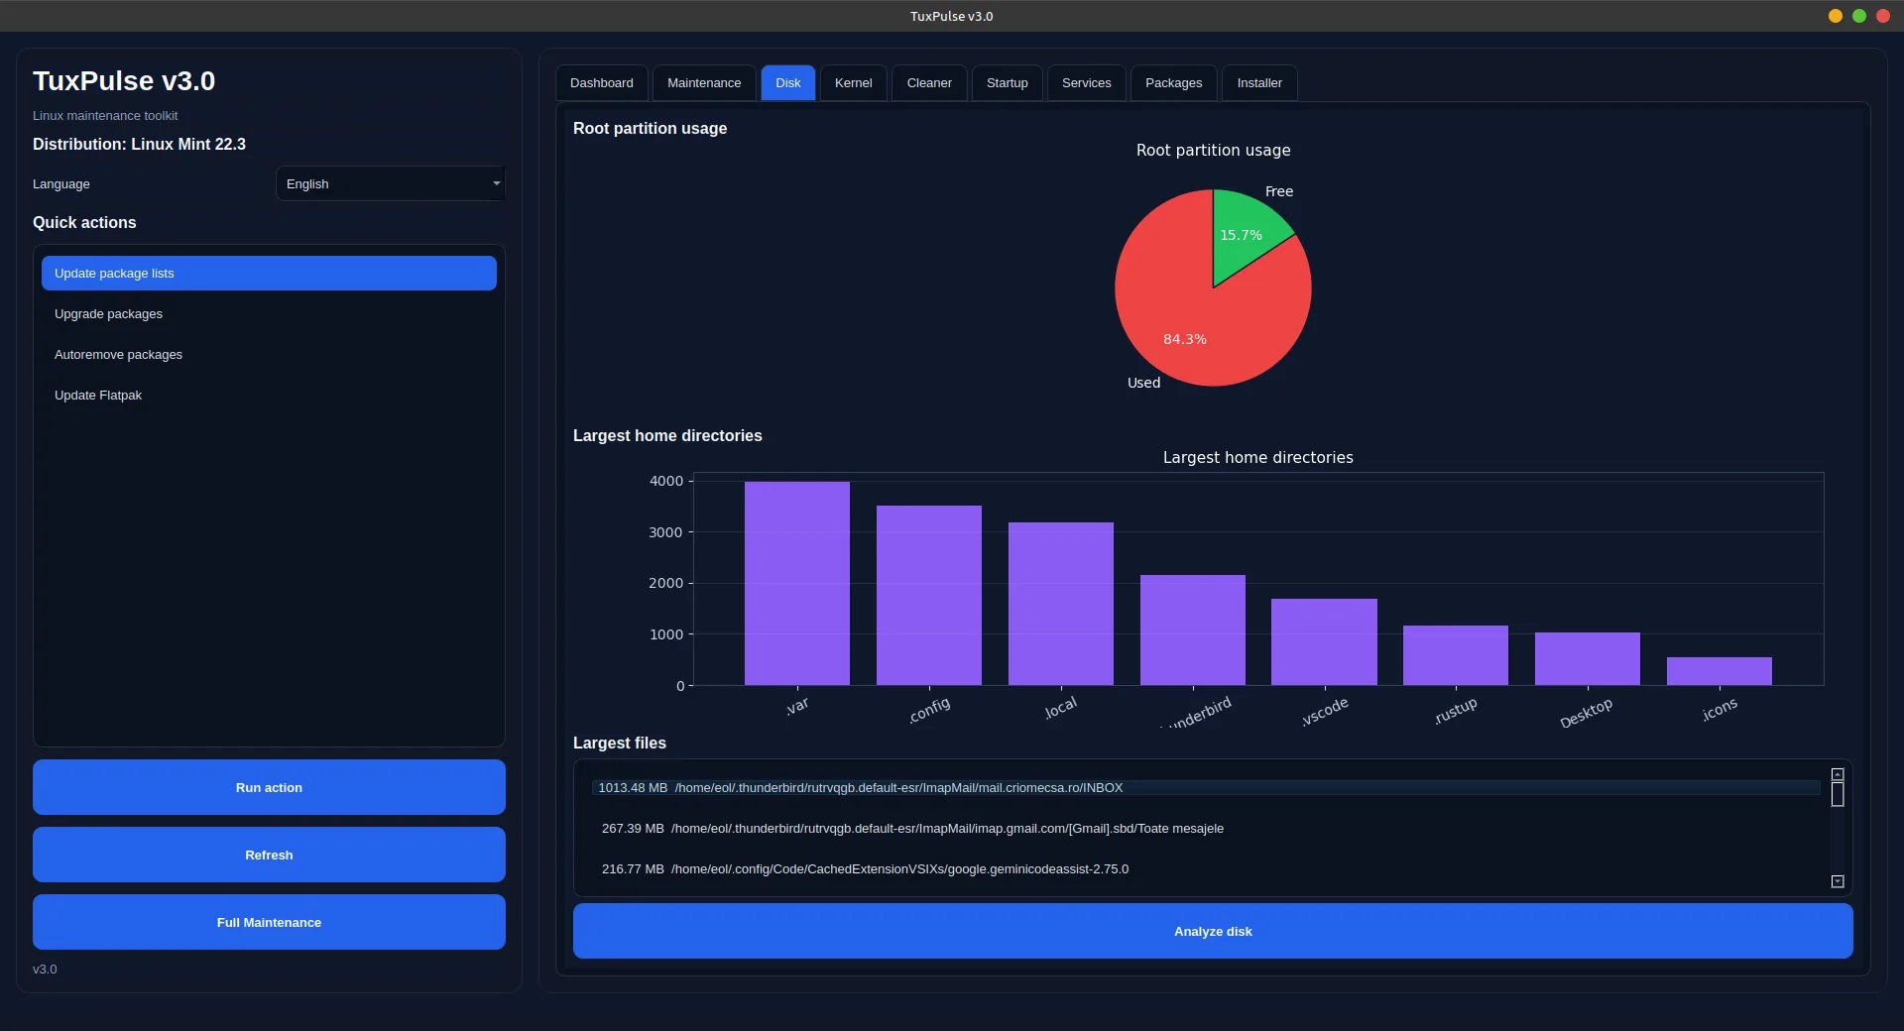Open the Startup tab
This screenshot has height=1031, width=1904.
coord(1007,83)
